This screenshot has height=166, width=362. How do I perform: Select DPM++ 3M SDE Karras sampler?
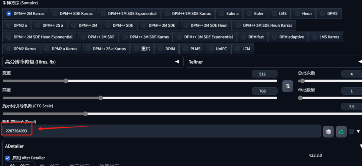pyautogui.click(x=146, y=37)
